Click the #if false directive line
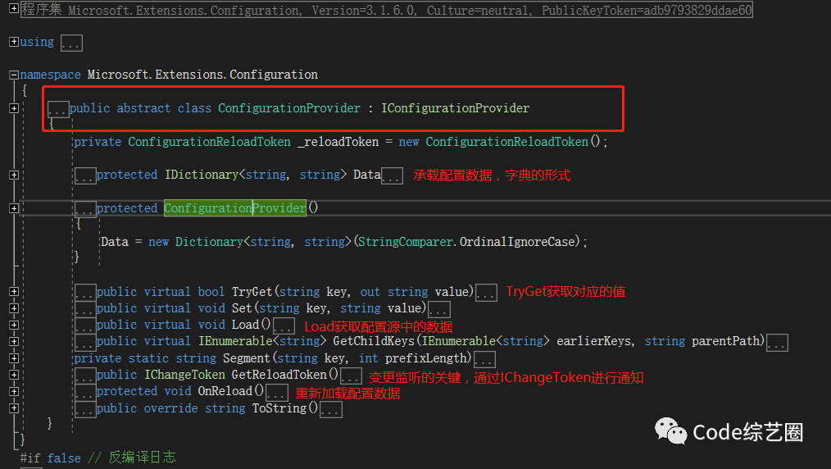831x469 pixels. (x=98, y=458)
